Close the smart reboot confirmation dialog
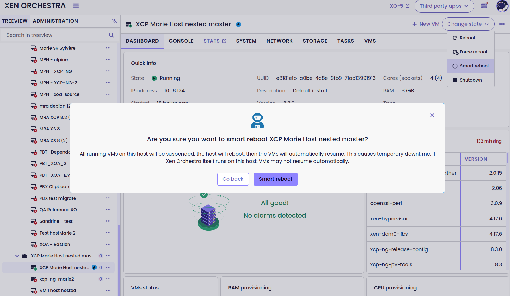The width and height of the screenshot is (510, 296). pyautogui.click(x=432, y=115)
